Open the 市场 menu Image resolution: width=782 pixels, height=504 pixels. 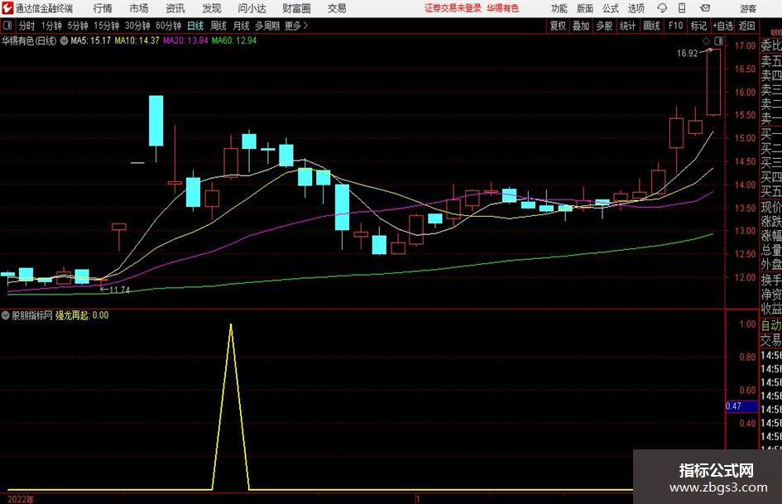click(x=139, y=8)
